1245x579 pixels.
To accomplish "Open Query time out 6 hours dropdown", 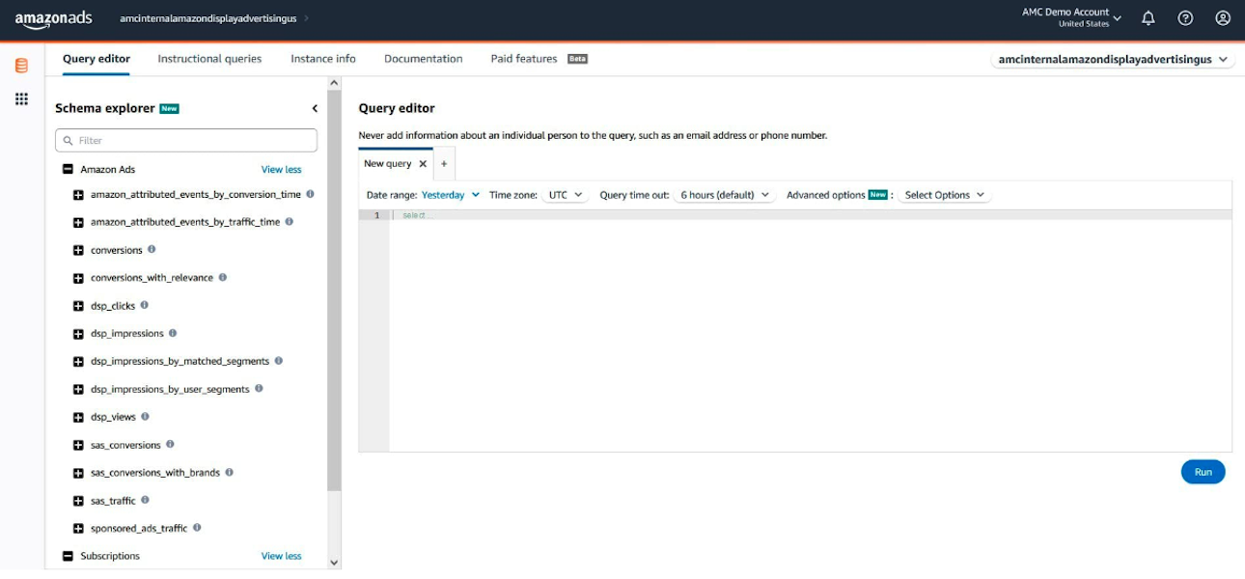I will (724, 195).
